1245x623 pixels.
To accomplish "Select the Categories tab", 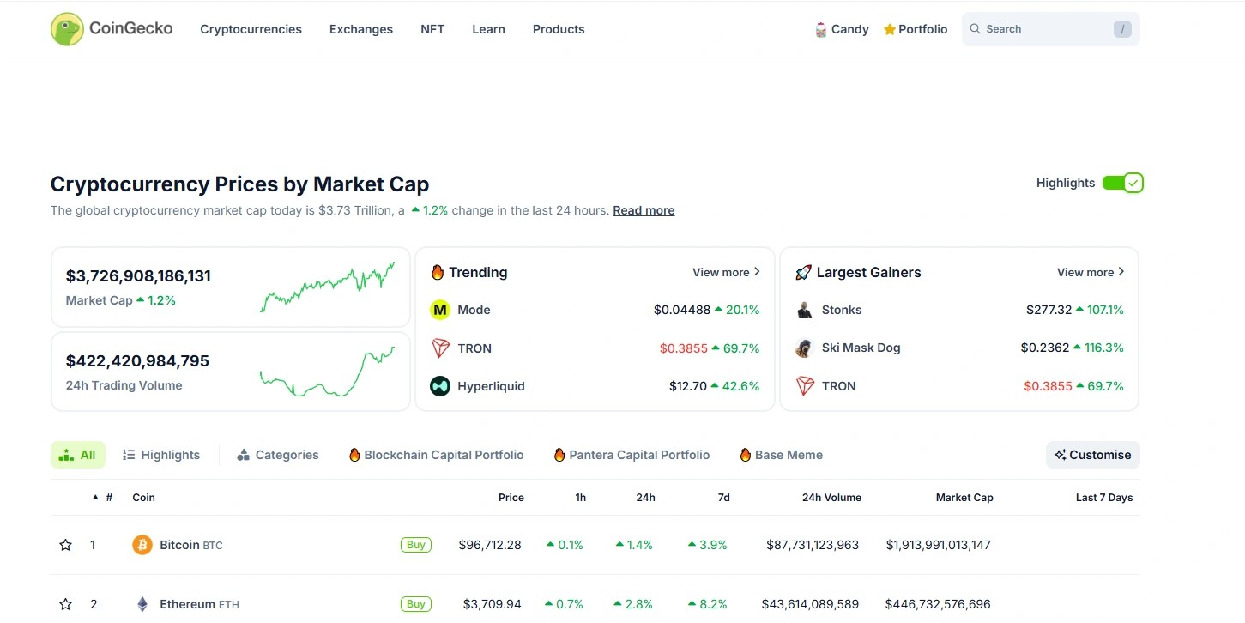I will pos(277,455).
